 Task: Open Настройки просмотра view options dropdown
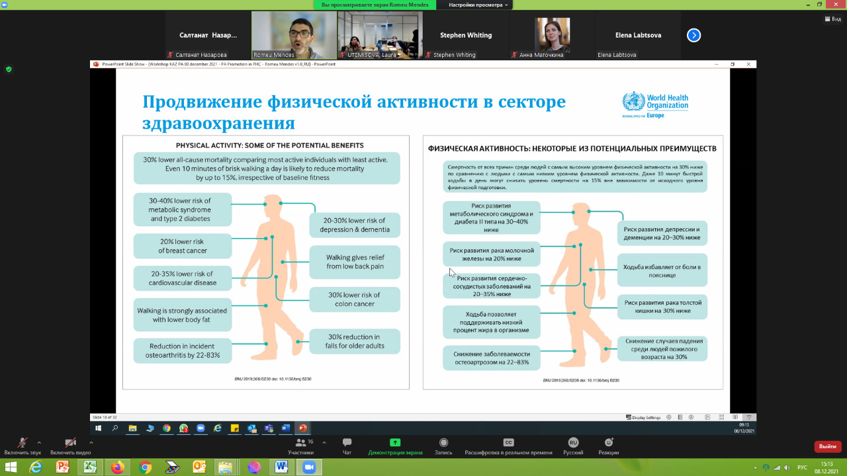479,5
